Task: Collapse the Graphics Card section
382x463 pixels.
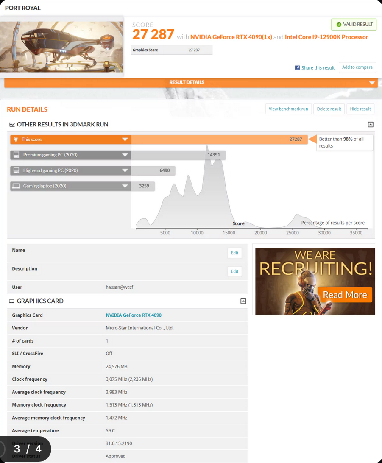Action: [243, 301]
